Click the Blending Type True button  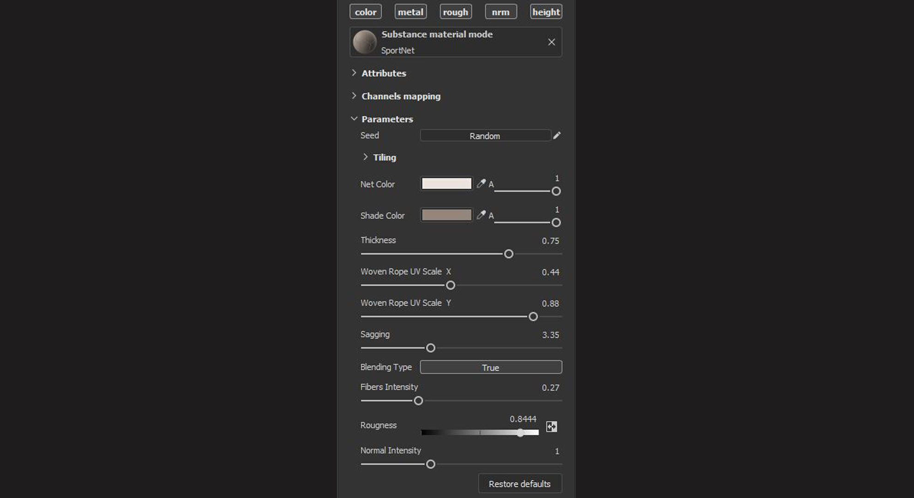click(491, 368)
